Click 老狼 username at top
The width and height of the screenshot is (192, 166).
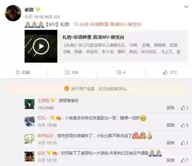[x=29, y=10]
